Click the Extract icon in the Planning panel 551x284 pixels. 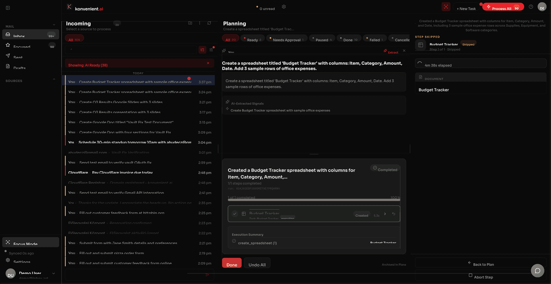(x=386, y=51)
